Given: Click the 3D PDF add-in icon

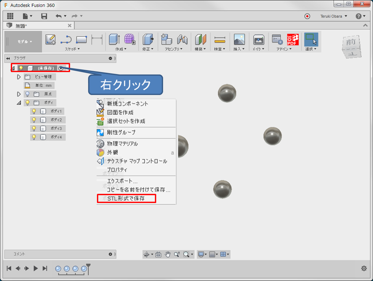Looking at the screenshot, I should tap(293, 40).
